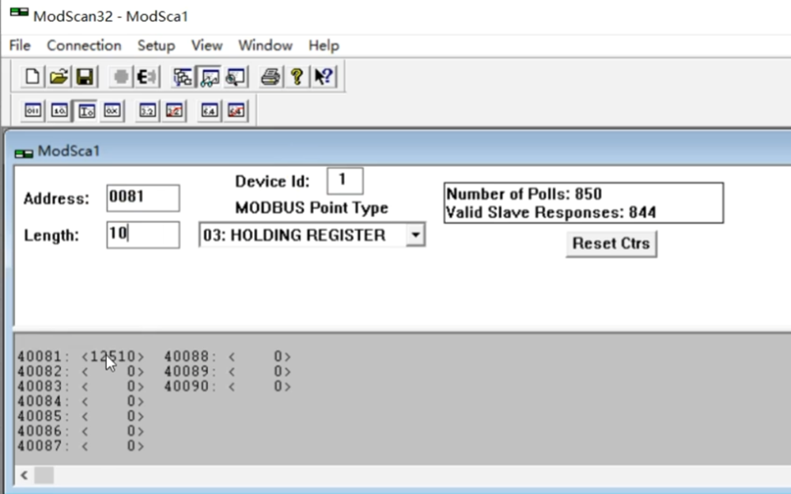The width and height of the screenshot is (791, 494).
Task: Select 32-bit floating point format icon
Action: pyautogui.click(x=147, y=111)
